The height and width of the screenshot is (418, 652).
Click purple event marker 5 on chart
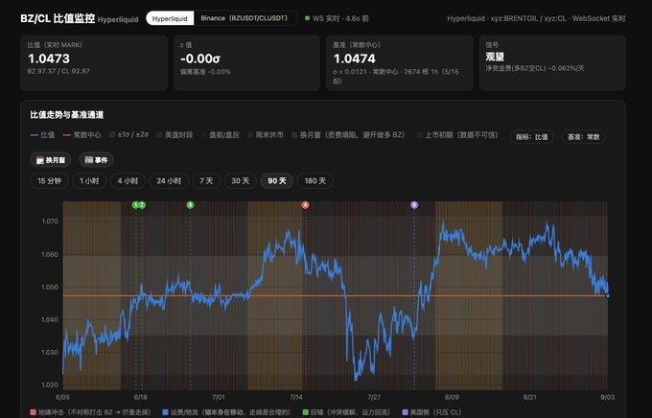coord(414,204)
